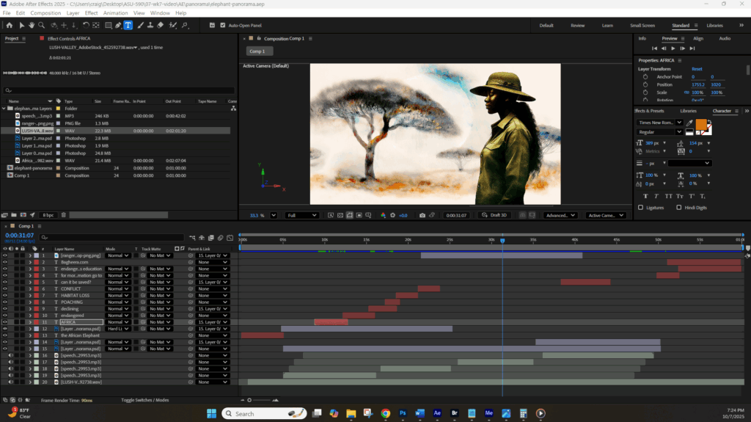Enable the Ligatures checkbox
This screenshot has height=422, width=751.
[640, 208]
